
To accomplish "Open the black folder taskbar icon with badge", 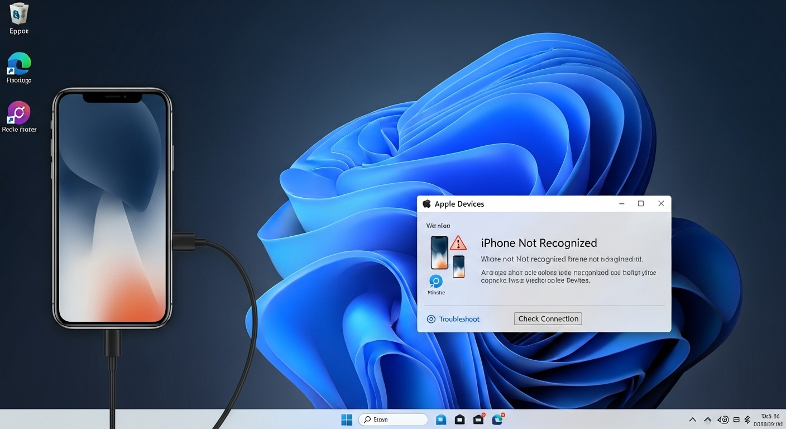I will pyautogui.click(x=479, y=419).
